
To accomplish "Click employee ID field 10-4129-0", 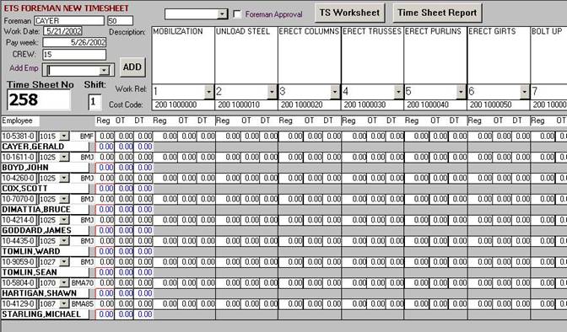I will click(x=19, y=304).
